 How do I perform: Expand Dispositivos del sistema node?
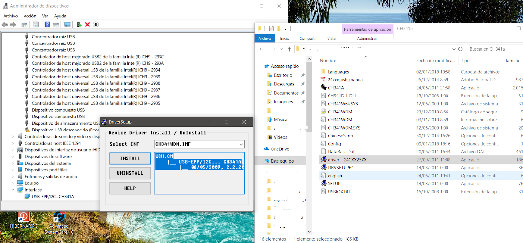tap(13, 163)
